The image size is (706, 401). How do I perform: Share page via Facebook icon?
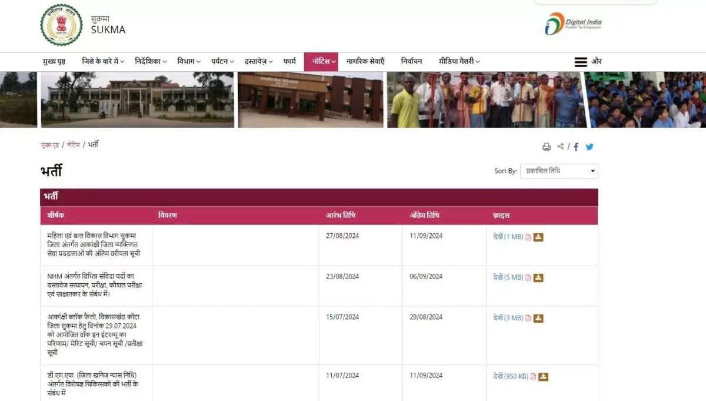[577, 147]
